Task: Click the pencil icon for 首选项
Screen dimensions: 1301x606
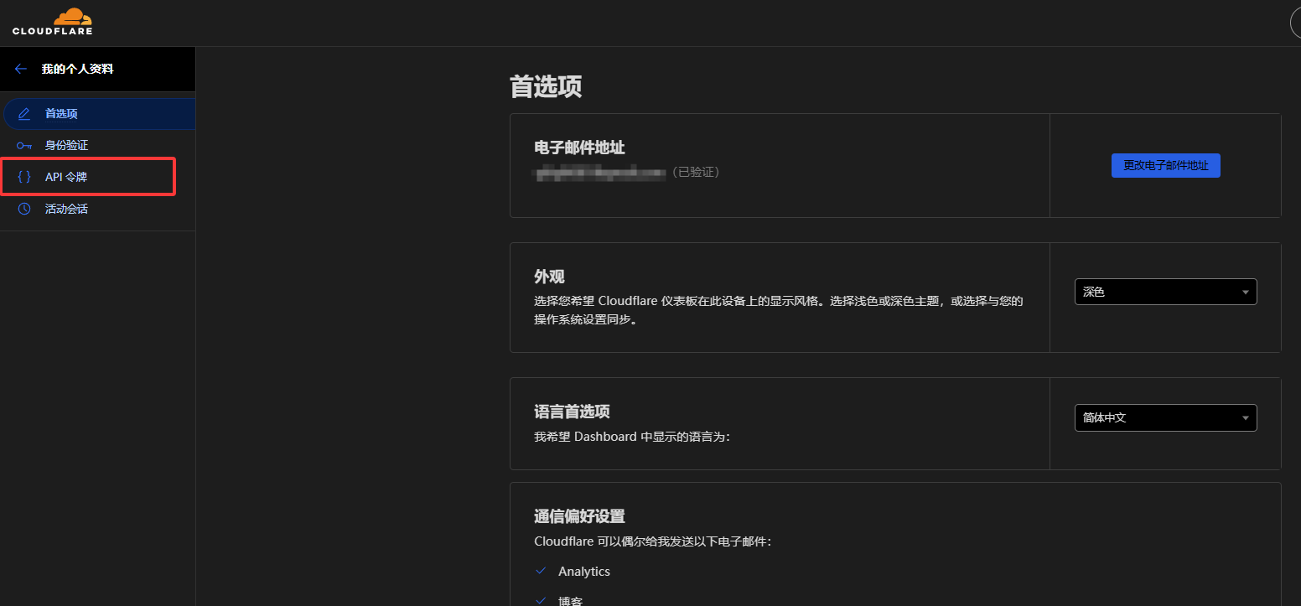Action: coord(24,114)
